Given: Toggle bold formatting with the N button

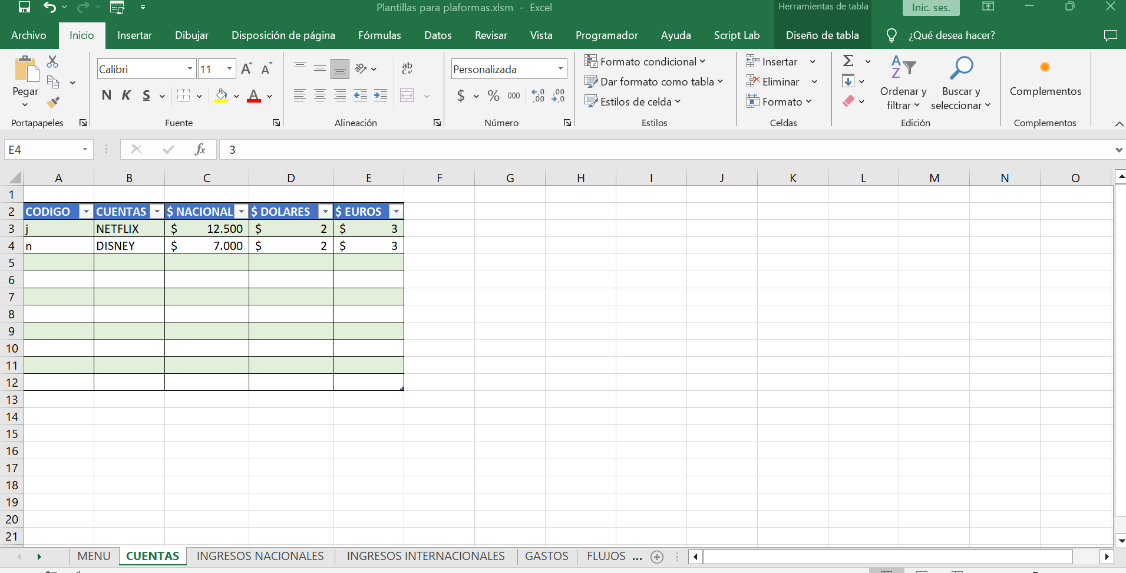Looking at the screenshot, I should [106, 95].
